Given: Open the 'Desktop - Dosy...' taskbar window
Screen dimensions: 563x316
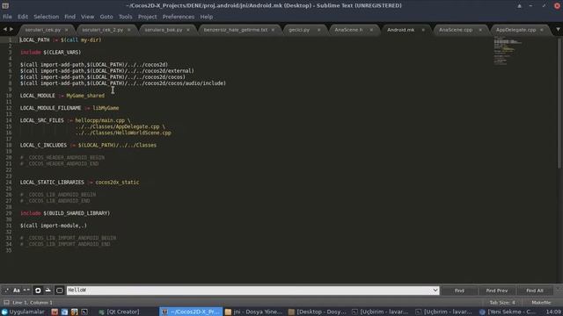Looking at the screenshot, I should 318,312.
